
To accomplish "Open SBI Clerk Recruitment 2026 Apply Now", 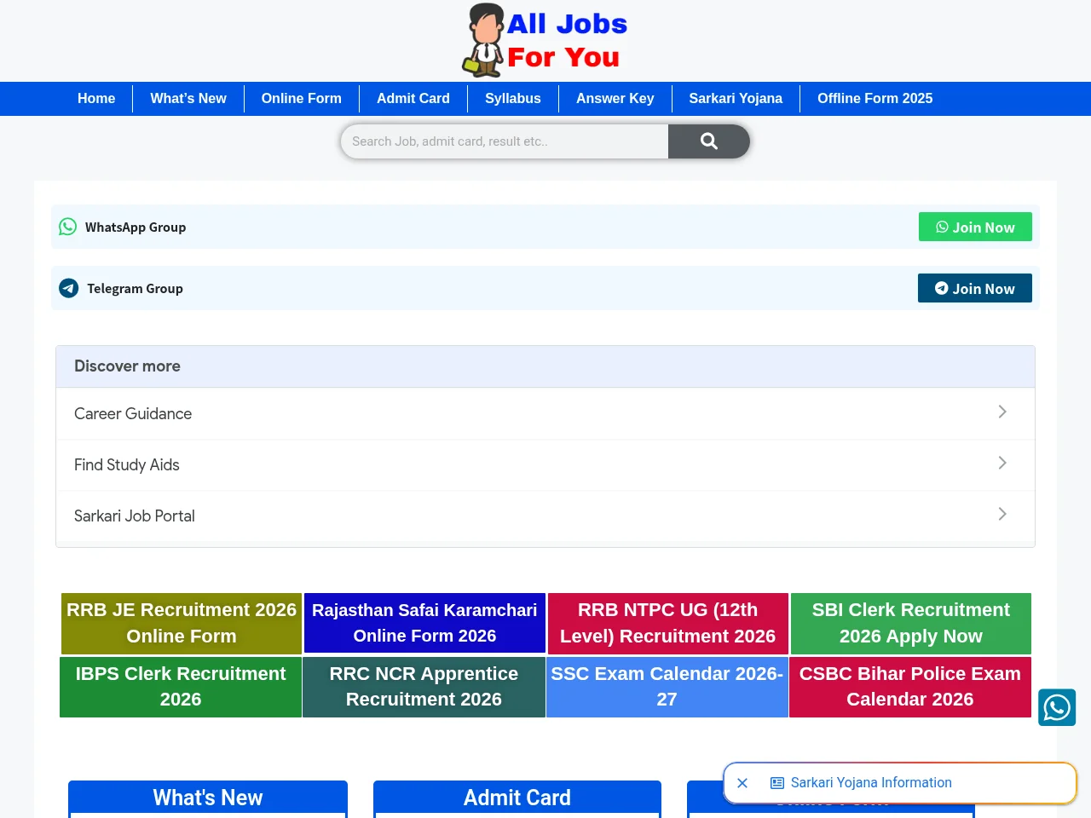I will pyautogui.click(x=911, y=624).
